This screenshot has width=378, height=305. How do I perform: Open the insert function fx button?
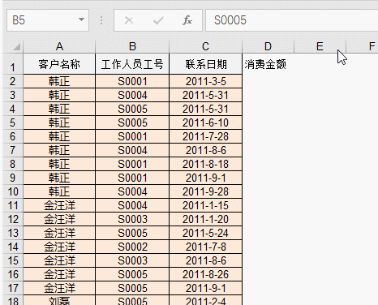(187, 20)
